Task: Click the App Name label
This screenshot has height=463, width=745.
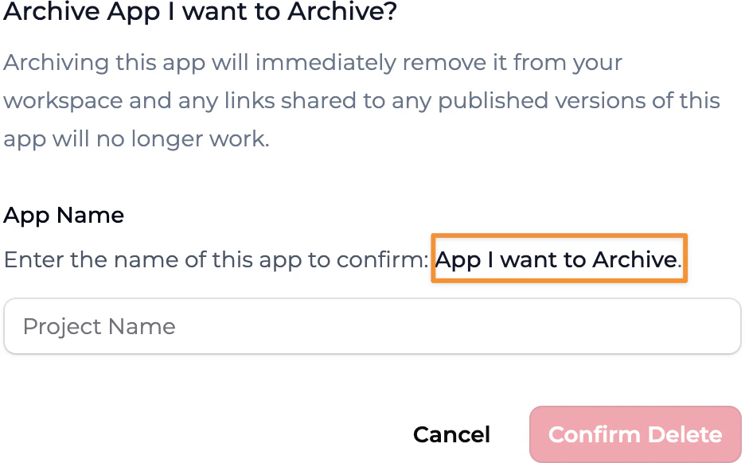Action: (64, 215)
